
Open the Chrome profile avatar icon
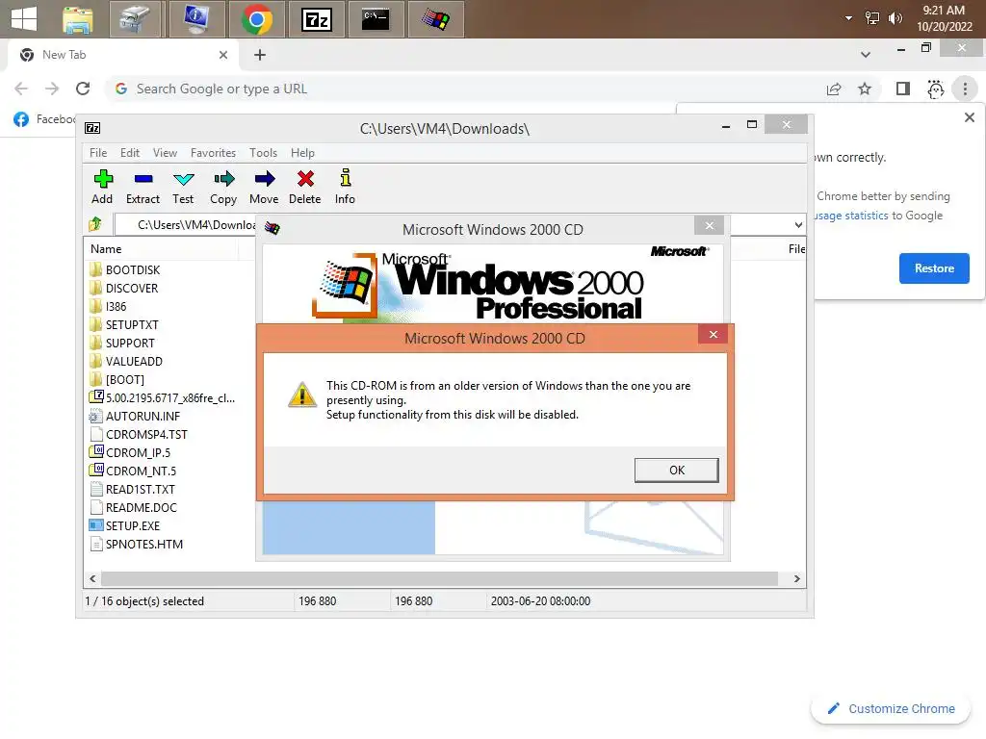point(936,89)
